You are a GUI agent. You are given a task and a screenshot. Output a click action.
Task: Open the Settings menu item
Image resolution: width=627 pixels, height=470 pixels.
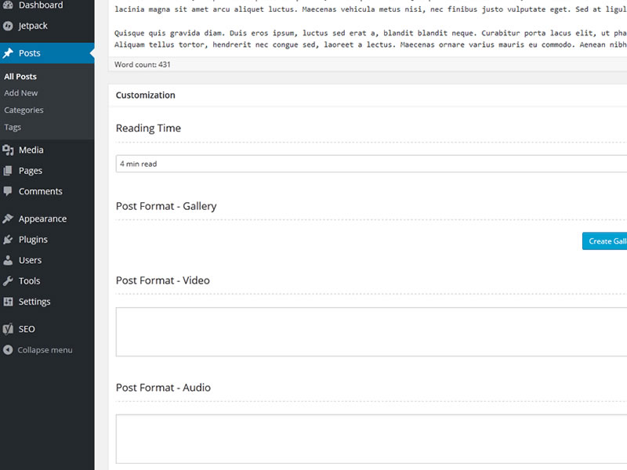[x=34, y=302]
